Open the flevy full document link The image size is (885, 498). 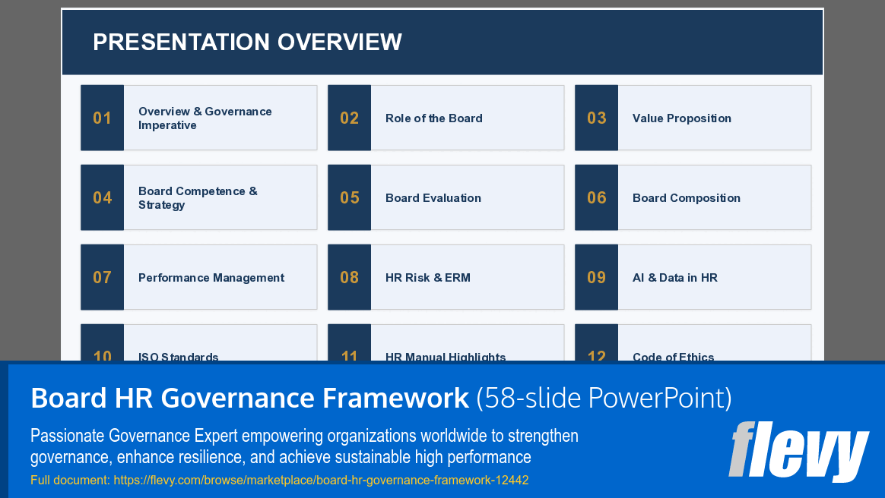click(321, 480)
